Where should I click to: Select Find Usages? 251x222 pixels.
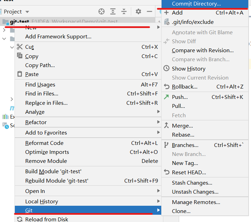88,84
